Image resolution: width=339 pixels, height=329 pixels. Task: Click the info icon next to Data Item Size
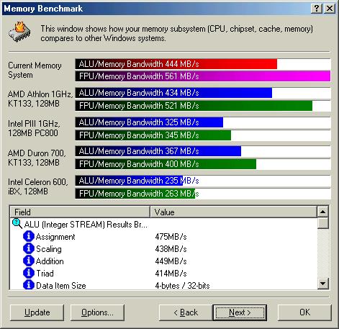click(29, 285)
